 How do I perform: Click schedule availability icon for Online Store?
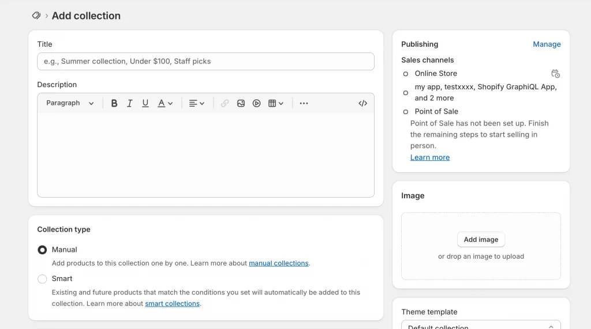(555, 74)
